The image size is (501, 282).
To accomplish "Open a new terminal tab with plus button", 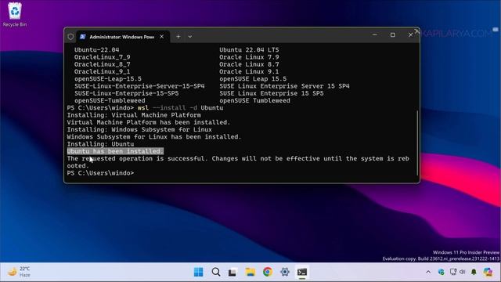I will [178, 37].
